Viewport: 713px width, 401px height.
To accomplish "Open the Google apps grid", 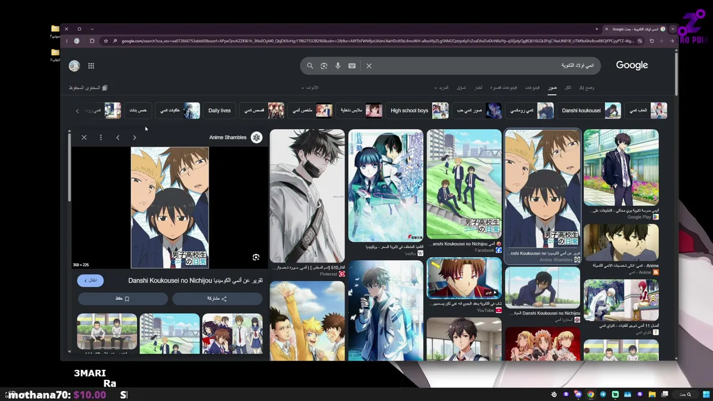I will tap(91, 66).
